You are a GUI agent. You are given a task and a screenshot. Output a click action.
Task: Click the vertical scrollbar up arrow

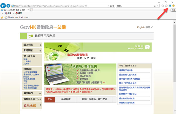coord(174,23)
